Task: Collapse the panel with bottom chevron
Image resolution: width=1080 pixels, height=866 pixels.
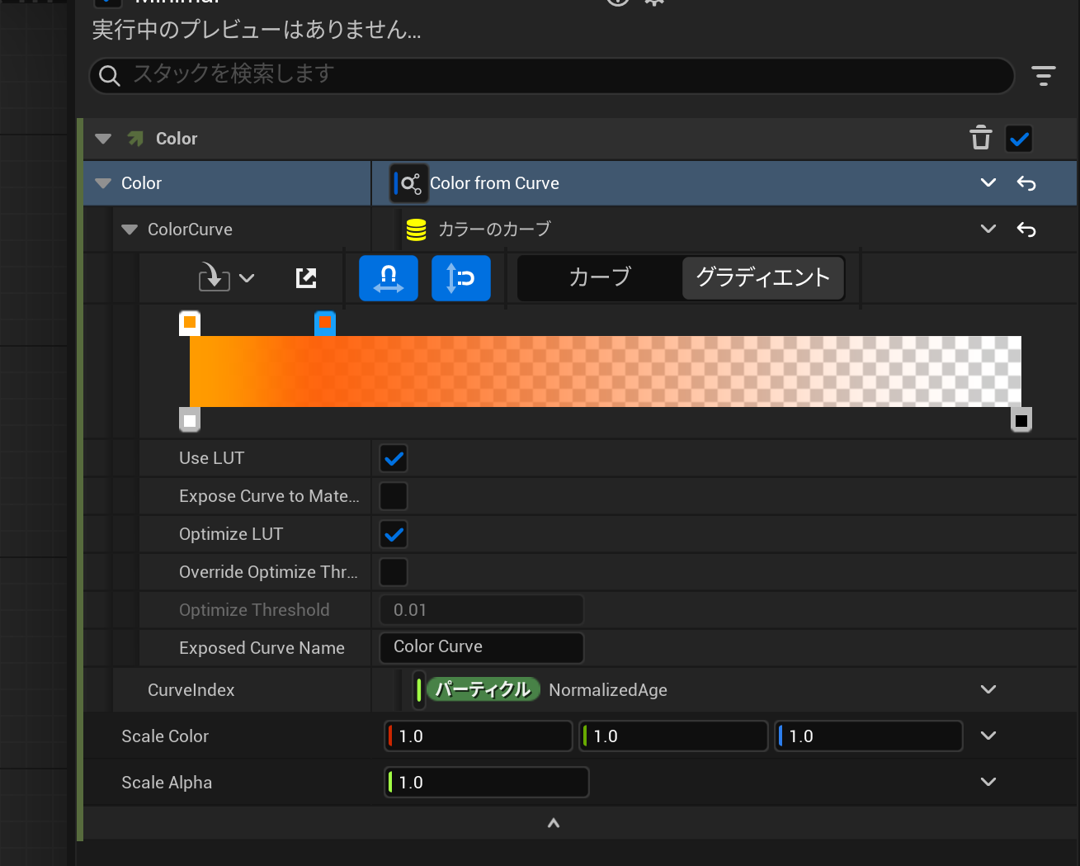Action: (553, 822)
